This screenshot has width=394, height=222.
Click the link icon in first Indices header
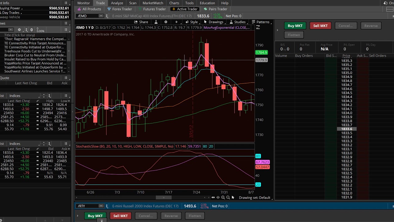(x=49, y=96)
